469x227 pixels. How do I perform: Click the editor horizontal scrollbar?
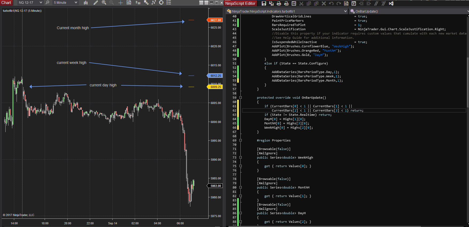[x=325, y=226]
